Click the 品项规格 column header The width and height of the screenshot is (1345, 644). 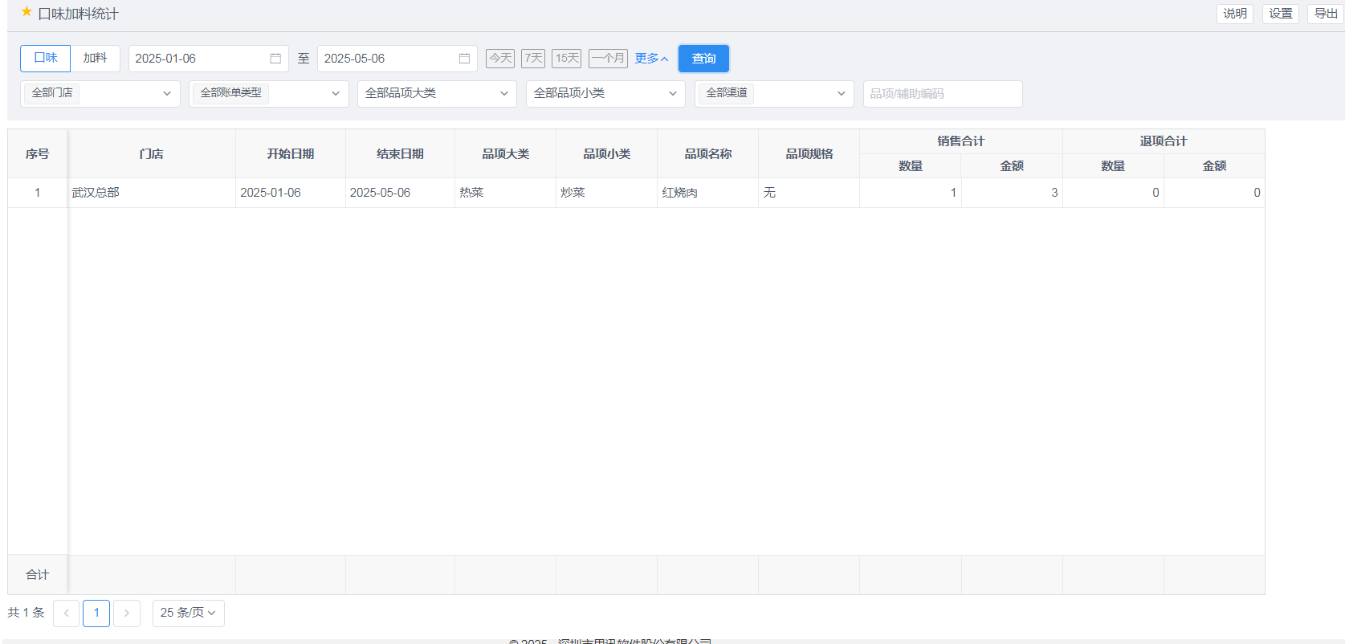coord(809,154)
